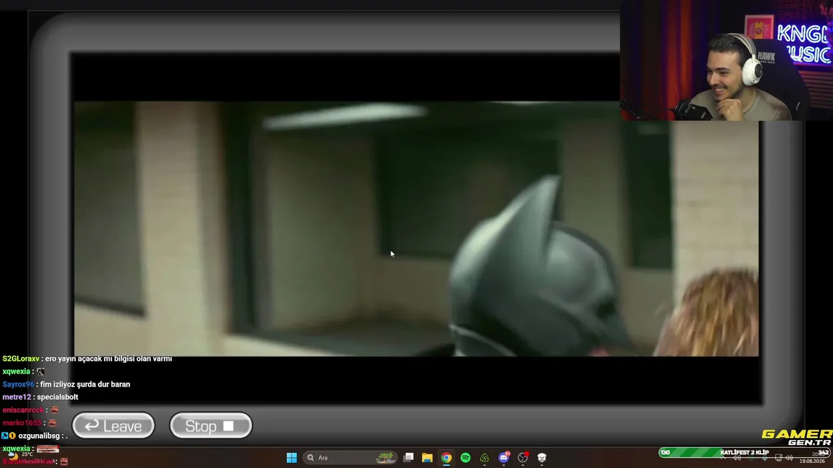Screen dimensions: 833x468
Task: Click the chat message 'fim izliyoz şurda dur baran'
Action: 85,384
